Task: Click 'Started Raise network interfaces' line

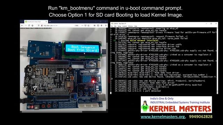Action: (x=136, y=41)
